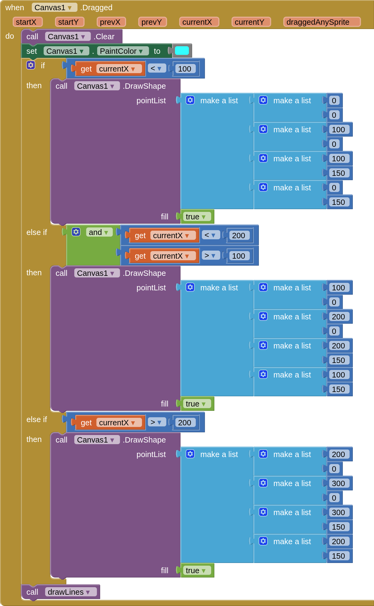
Task: Open the drawLines procedure dropdown
Action: click(88, 592)
